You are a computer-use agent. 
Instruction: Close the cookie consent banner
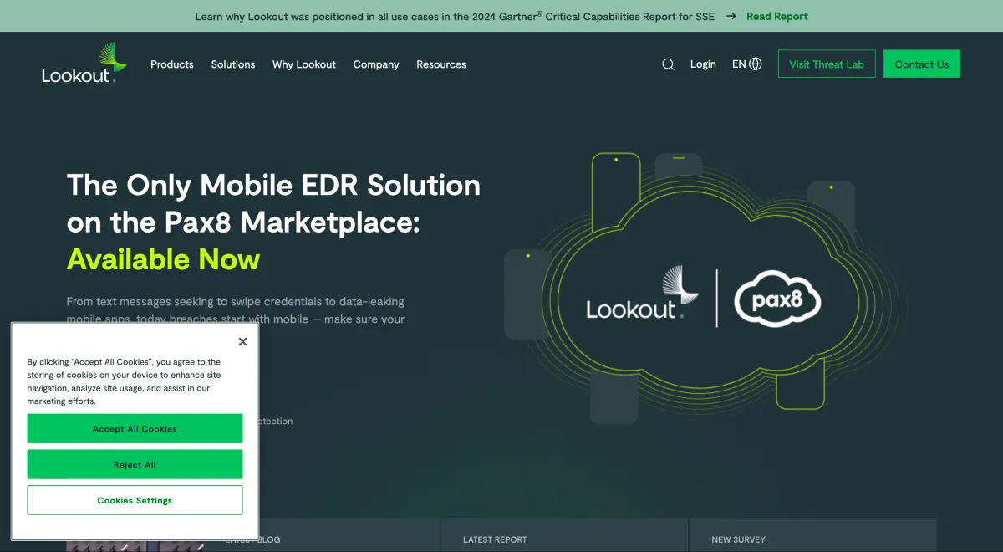pos(242,341)
